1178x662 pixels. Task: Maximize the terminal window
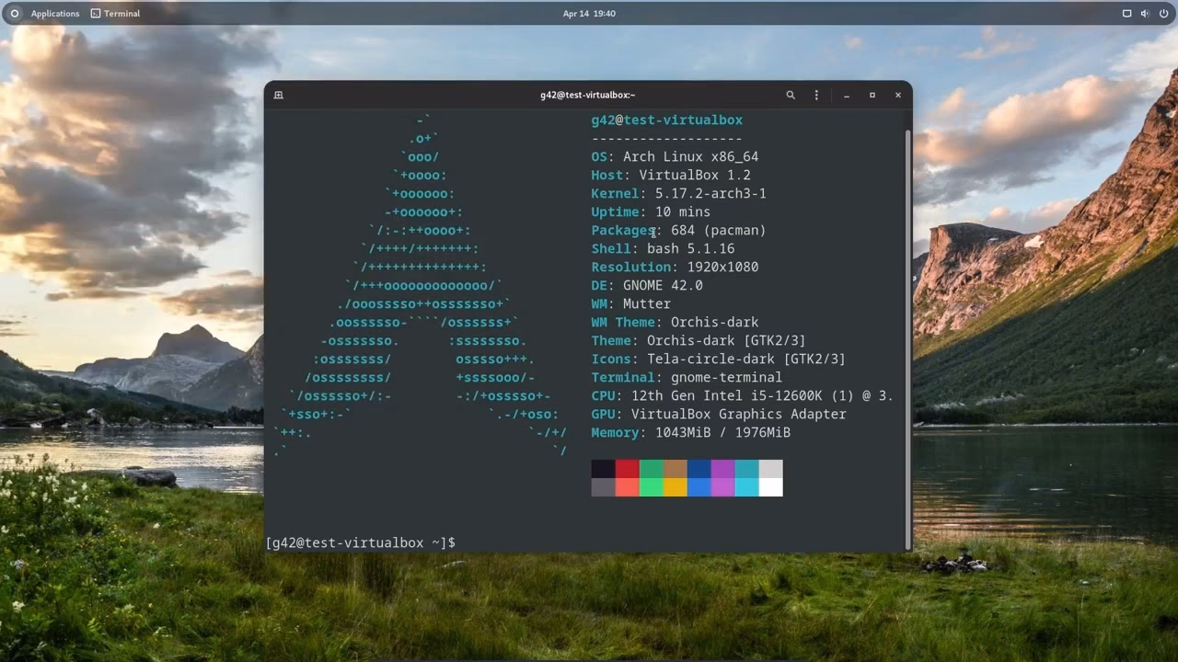(872, 95)
